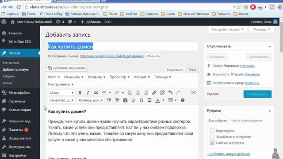Image resolution: width=283 pixels, height=159 pixels.
Task: Expand the text color picker arrow
Action: click(163, 100)
